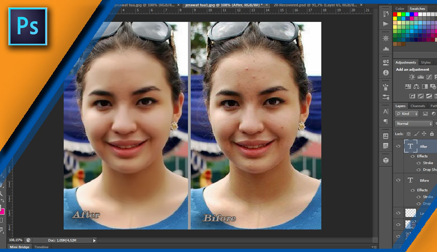Close the jerawat tua1.jpg tab
This screenshot has width=437, height=252.
[266, 5]
